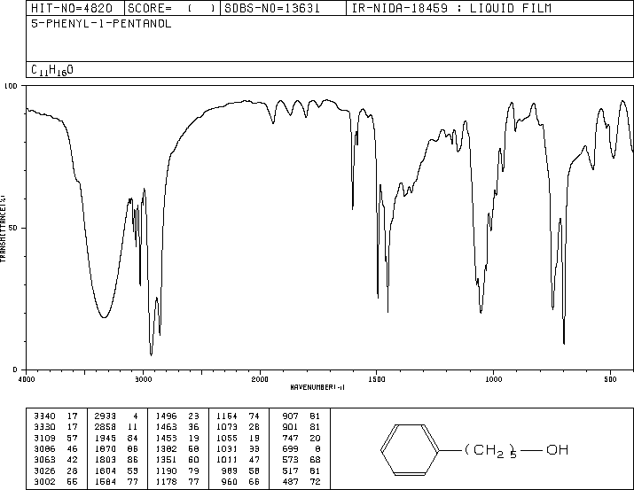Select peak table entry 3330

(44, 426)
